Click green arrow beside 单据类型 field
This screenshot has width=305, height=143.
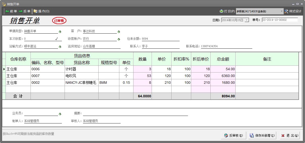pos(60,32)
